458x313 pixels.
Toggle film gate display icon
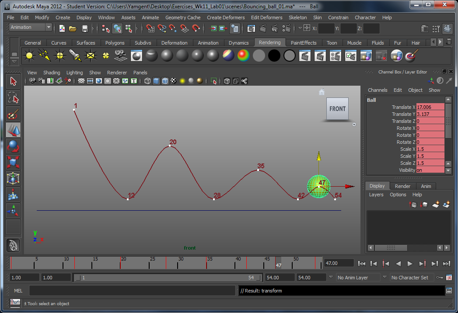pyautogui.click(x=90, y=81)
